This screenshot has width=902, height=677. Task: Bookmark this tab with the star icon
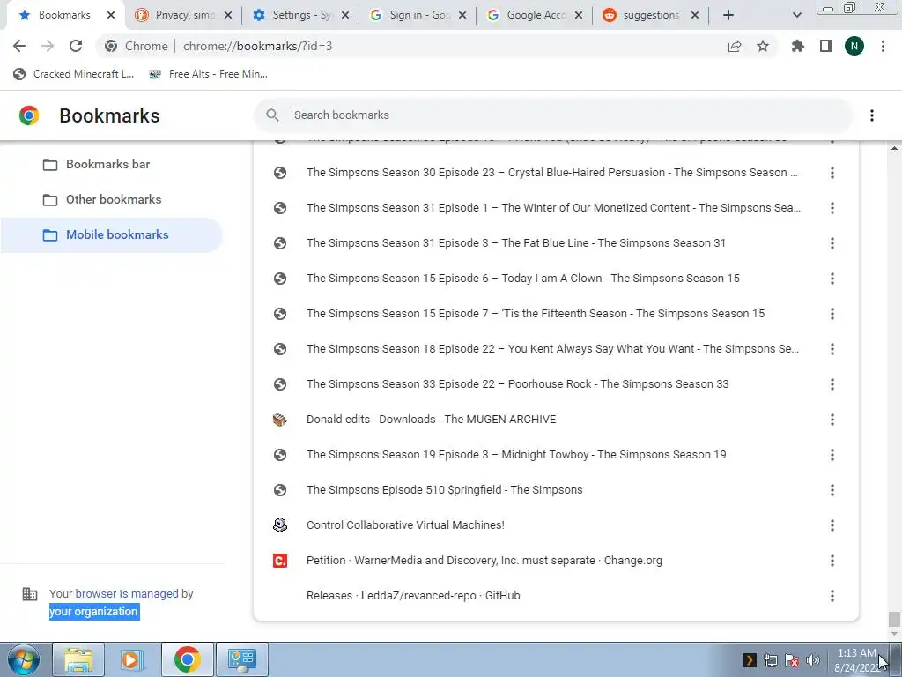click(763, 46)
